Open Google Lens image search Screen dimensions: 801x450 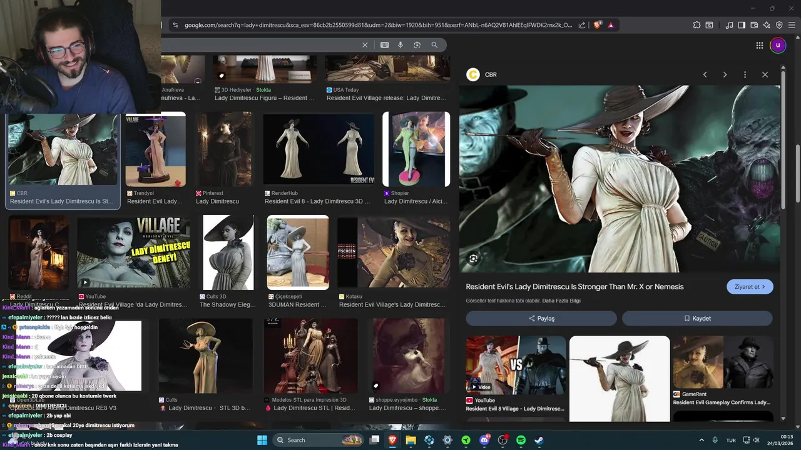(x=417, y=45)
